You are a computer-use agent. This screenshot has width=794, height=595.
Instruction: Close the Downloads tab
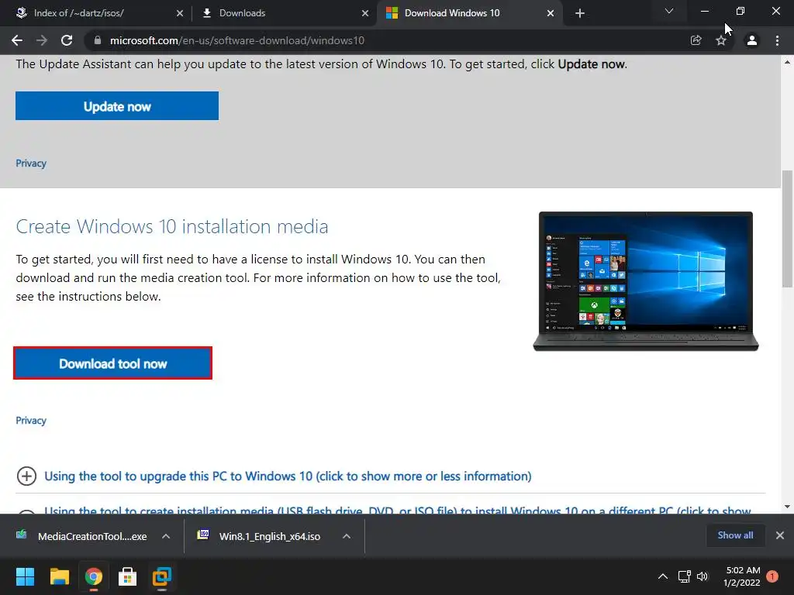365,13
